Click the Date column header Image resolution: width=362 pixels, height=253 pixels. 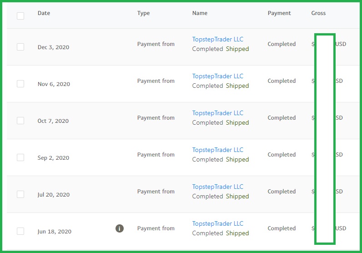[x=44, y=13]
